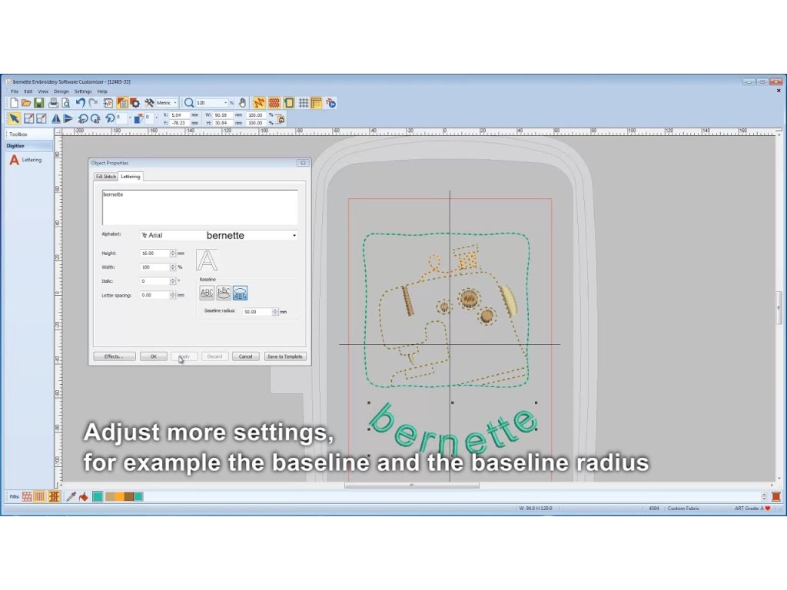The width and height of the screenshot is (787, 590).
Task: Click Cancel in Object Properties
Action: click(x=245, y=356)
